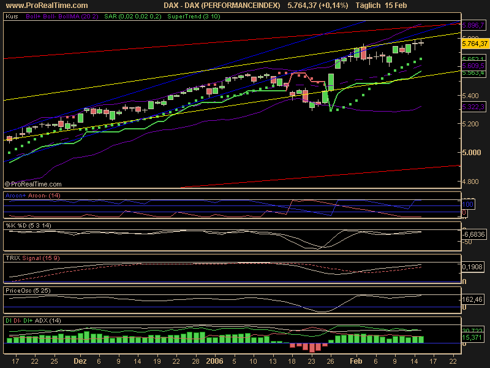This screenshot has height=368, width=490.
Task: Select date 18 on time axis
Action: [x=292, y=361]
